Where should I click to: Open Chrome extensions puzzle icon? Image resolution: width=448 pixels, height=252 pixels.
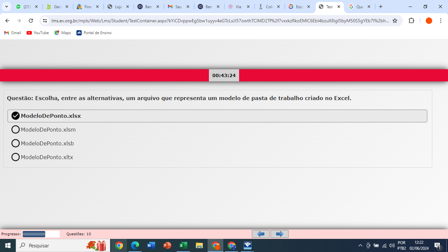[411, 21]
